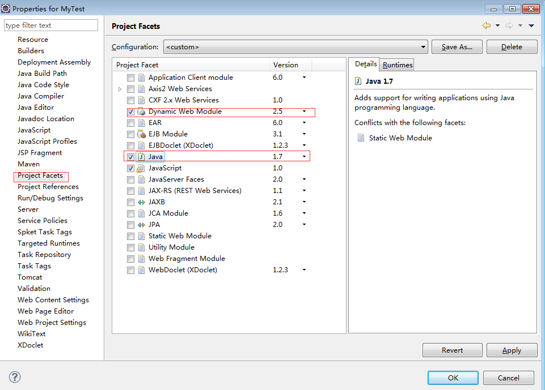
Task: Enable the JavaServer Faces checkbox
Action: (130, 180)
